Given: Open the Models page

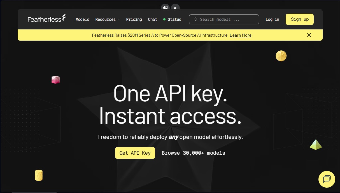Looking at the screenshot, I should (82, 19).
